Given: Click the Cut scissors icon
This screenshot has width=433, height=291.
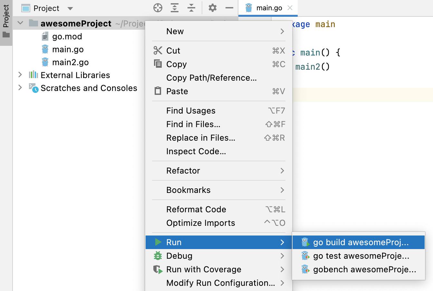Looking at the screenshot, I should coord(158,51).
